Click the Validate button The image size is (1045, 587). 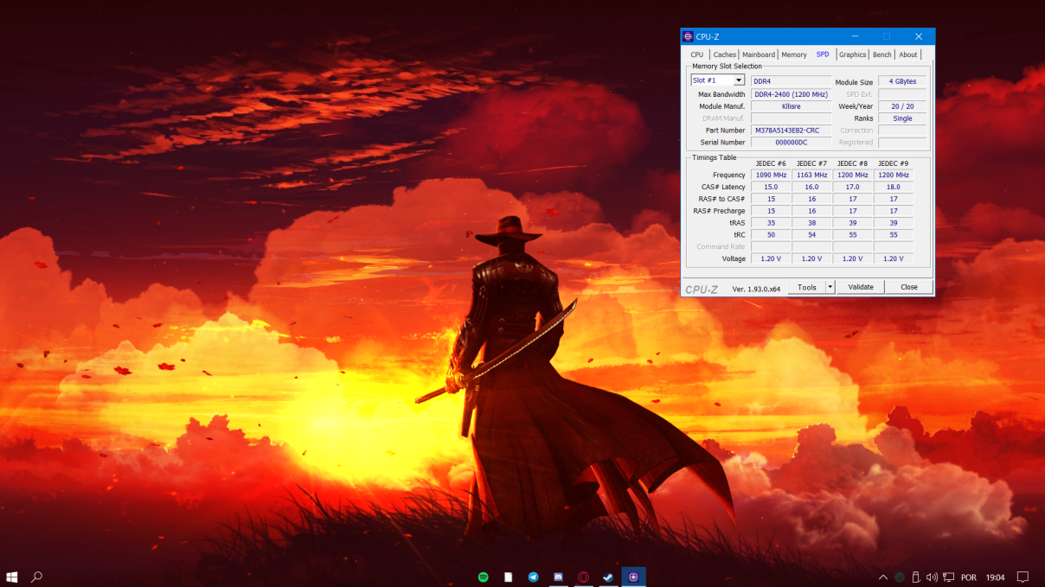pos(861,287)
